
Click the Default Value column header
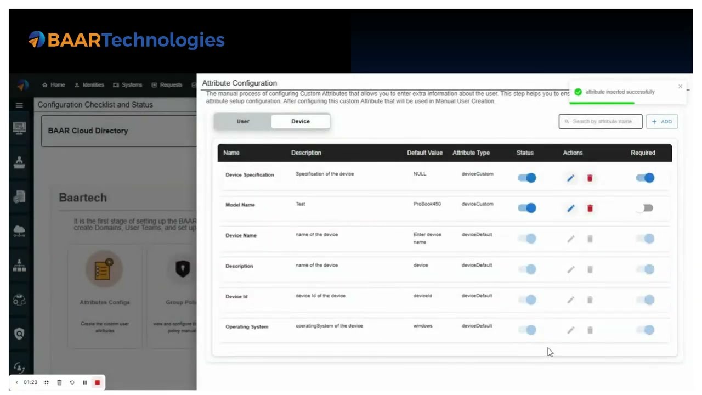click(424, 153)
